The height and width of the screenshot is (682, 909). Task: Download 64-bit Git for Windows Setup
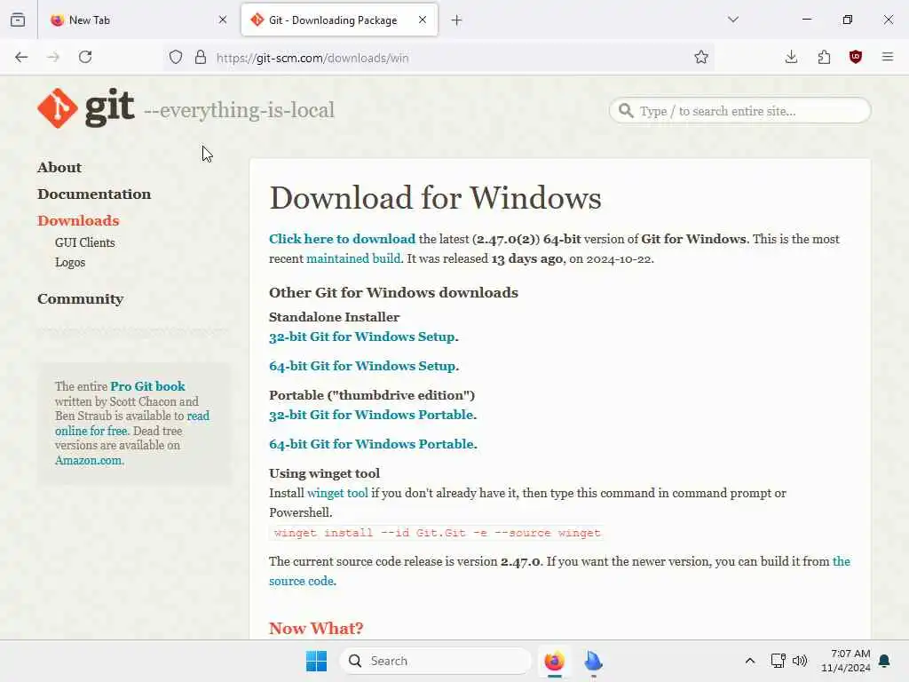click(364, 366)
